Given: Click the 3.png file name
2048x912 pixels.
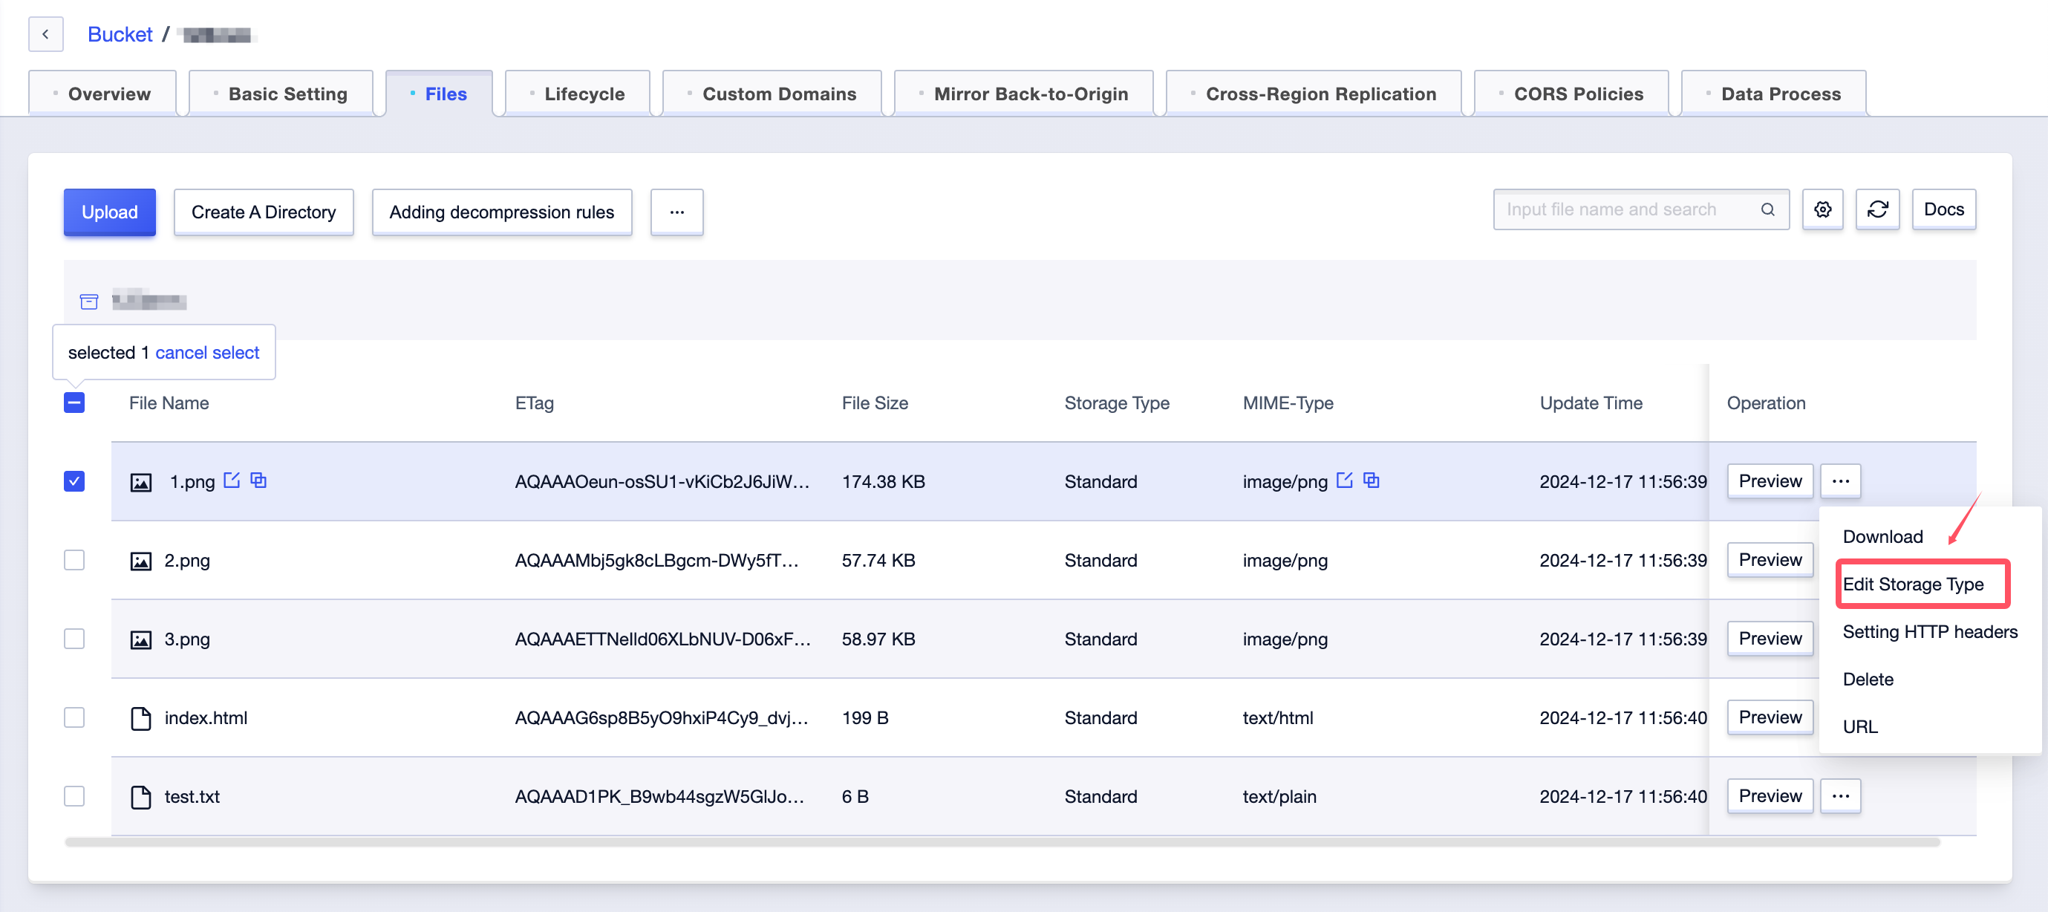Looking at the screenshot, I should [x=187, y=639].
